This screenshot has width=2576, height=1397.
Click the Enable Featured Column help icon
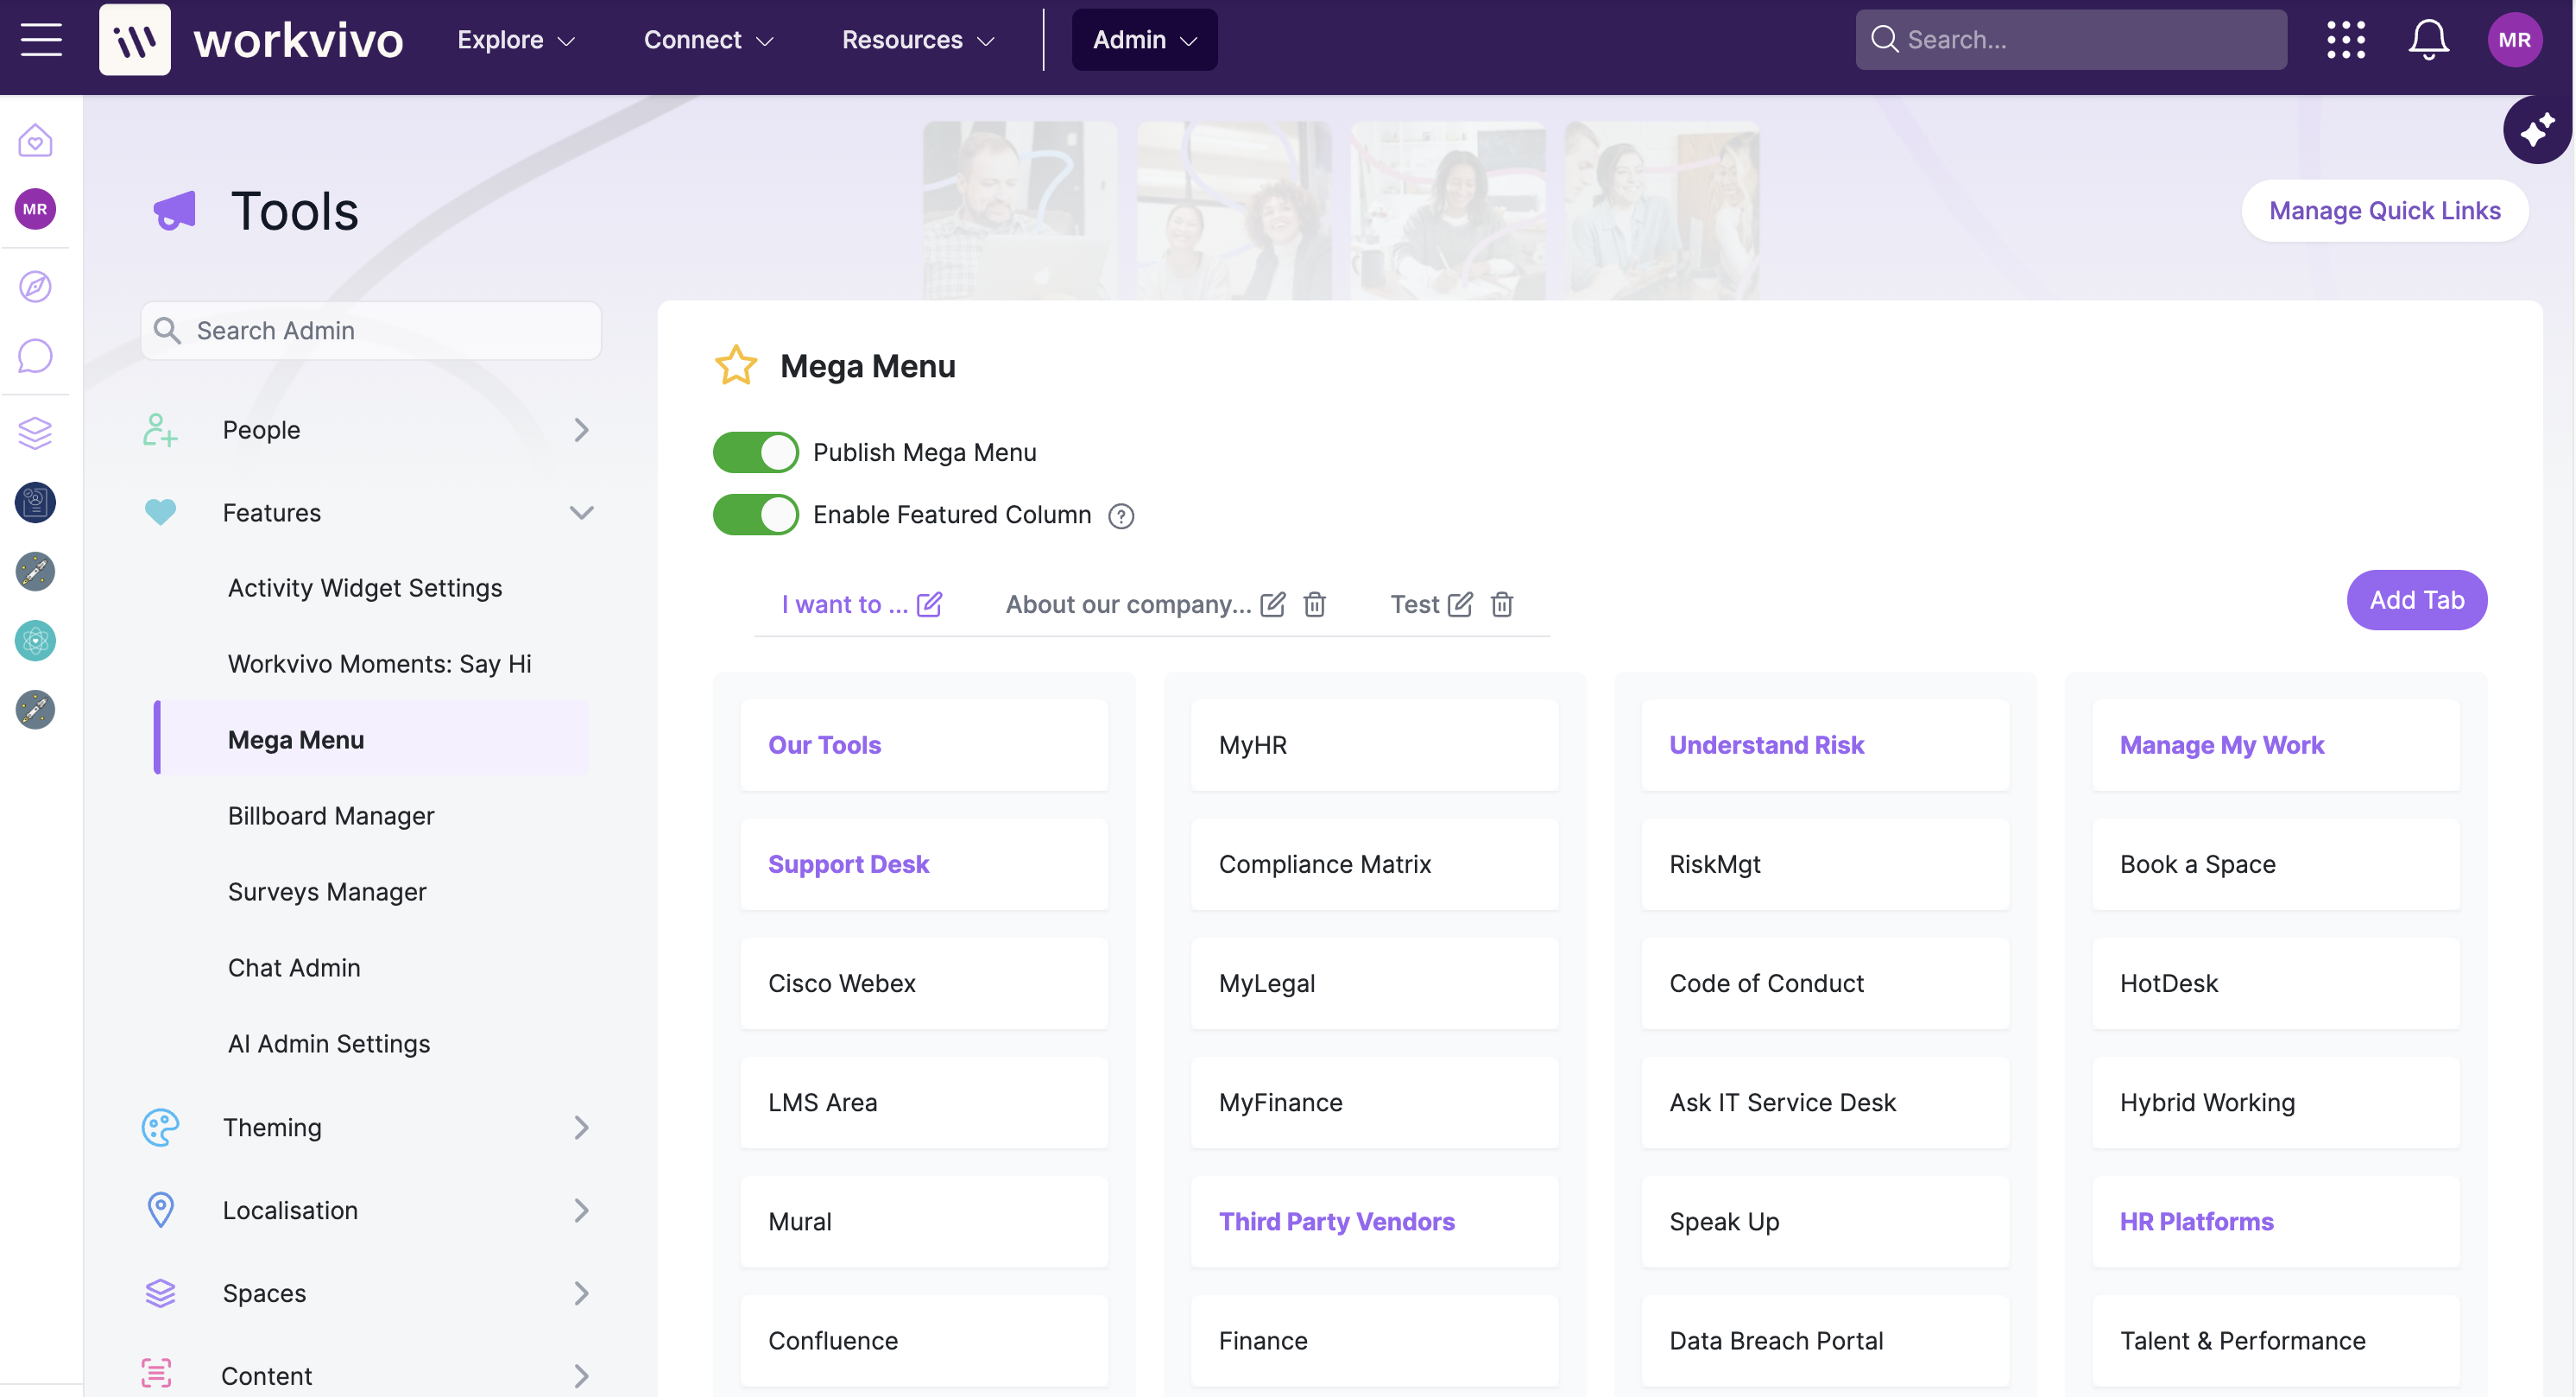1121,516
